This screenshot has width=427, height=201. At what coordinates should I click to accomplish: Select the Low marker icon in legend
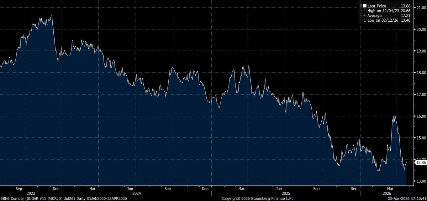click(365, 20)
